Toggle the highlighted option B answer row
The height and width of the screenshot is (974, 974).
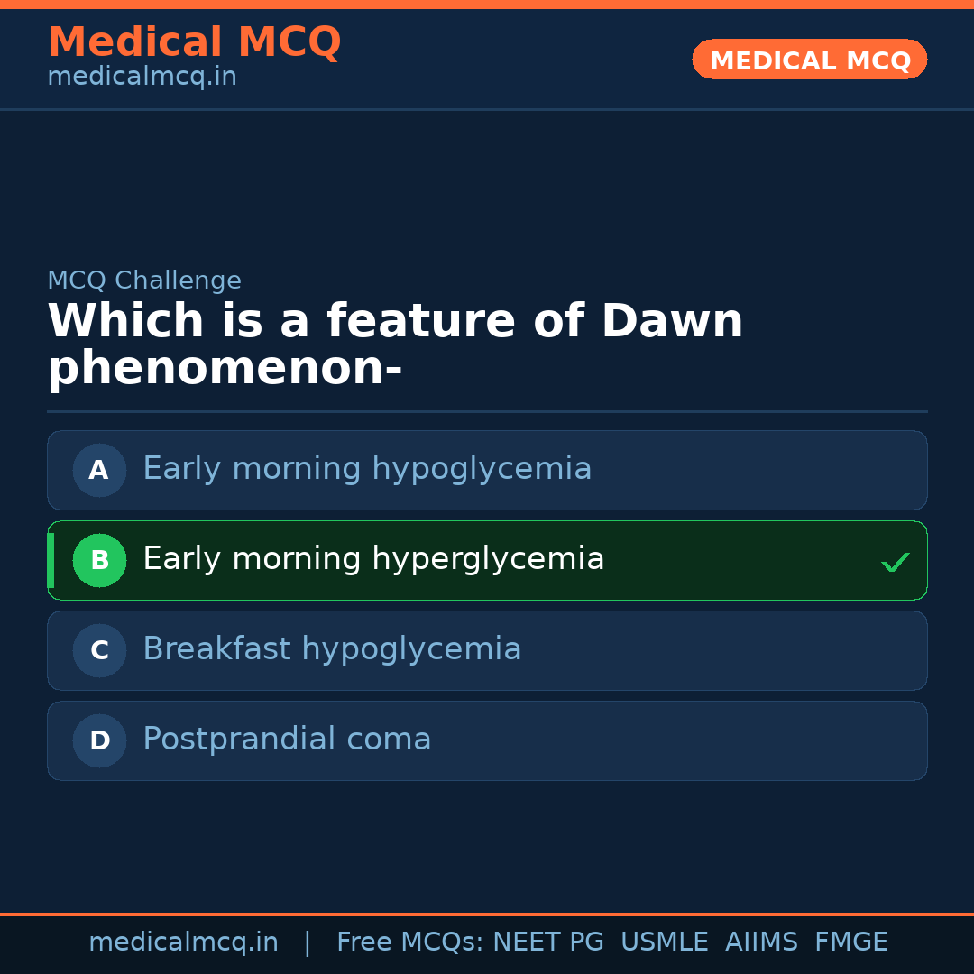487,560
